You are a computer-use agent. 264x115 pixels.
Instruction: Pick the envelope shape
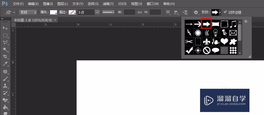click(233, 33)
